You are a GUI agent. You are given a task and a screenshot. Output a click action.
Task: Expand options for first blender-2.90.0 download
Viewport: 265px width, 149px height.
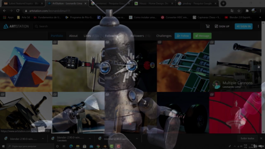[x=43, y=139]
